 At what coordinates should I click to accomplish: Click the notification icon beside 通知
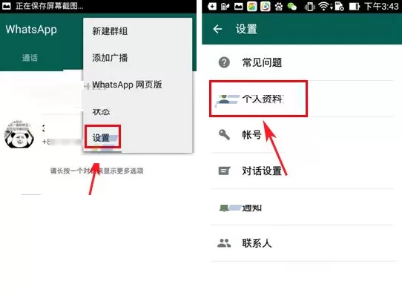[224, 208]
